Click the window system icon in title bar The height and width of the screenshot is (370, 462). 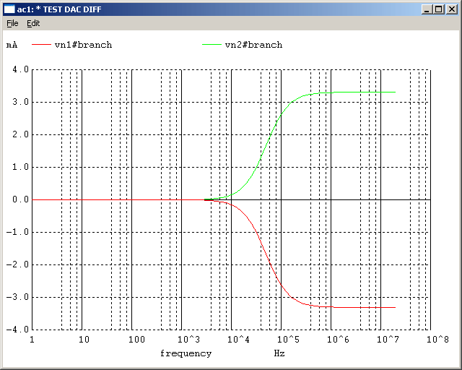point(9,9)
